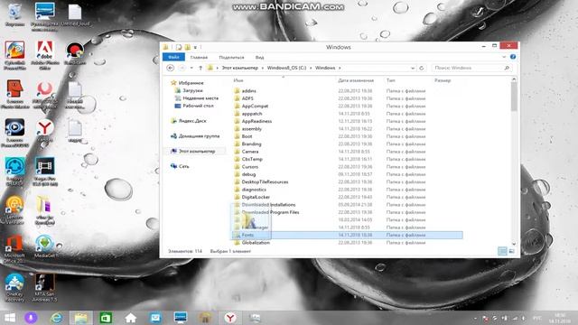The image size is (578, 325).
Task: Open Quick Access toolbar customize dropdown
Action: click(195, 47)
